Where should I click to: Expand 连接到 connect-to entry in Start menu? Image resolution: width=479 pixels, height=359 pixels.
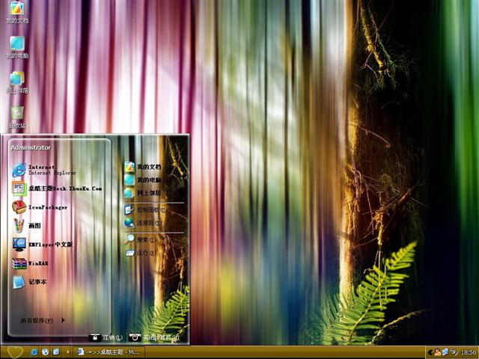(143, 223)
